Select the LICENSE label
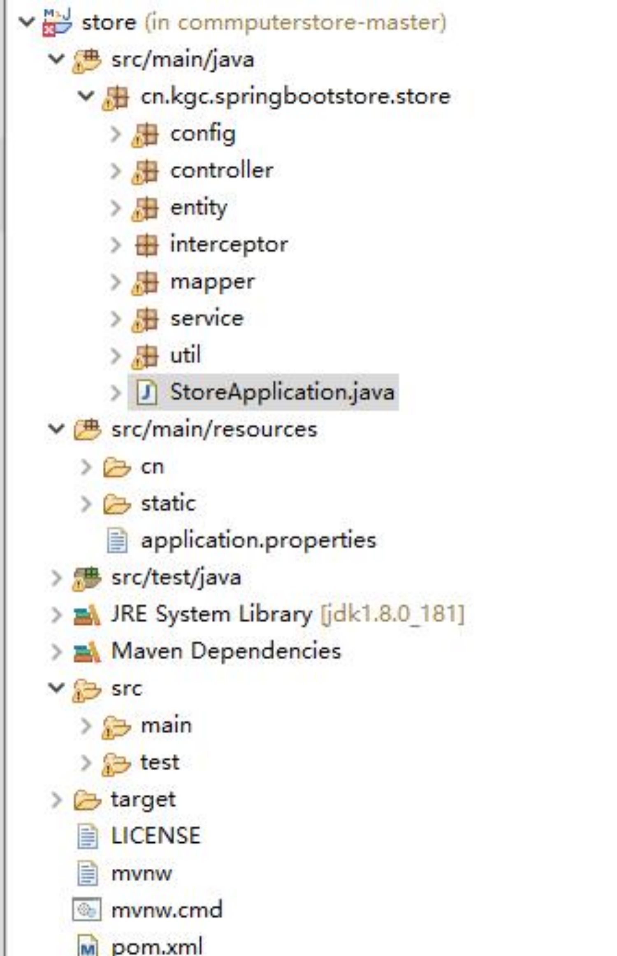 coord(156,836)
